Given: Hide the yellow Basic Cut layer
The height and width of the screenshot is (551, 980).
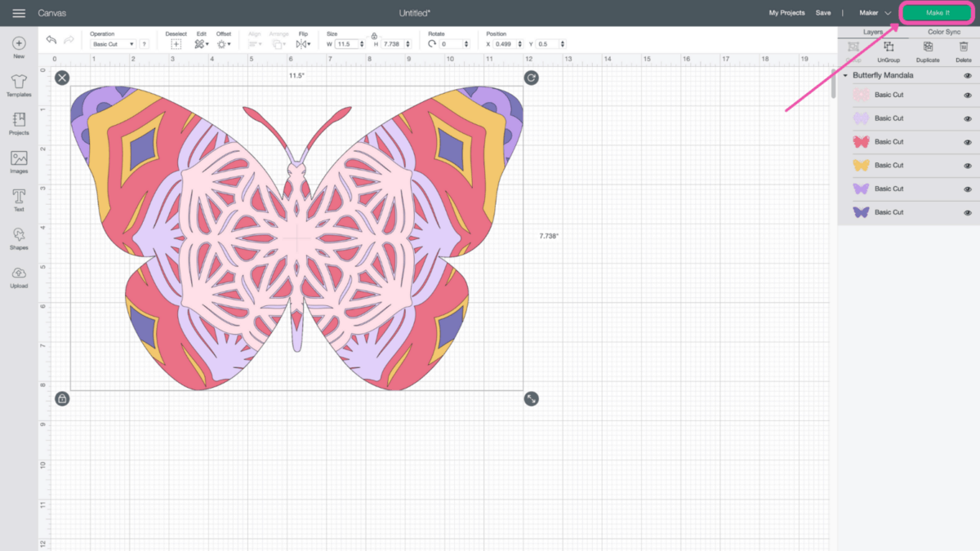Looking at the screenshot, I should pos(968,166).
